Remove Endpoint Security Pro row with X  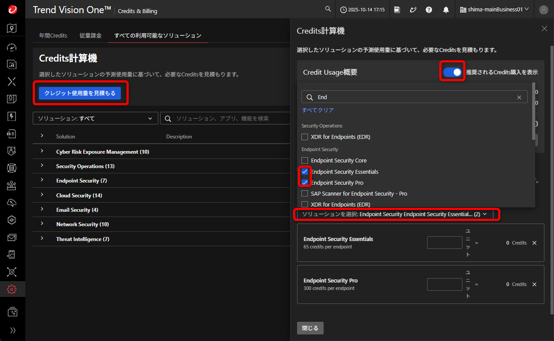534,284
